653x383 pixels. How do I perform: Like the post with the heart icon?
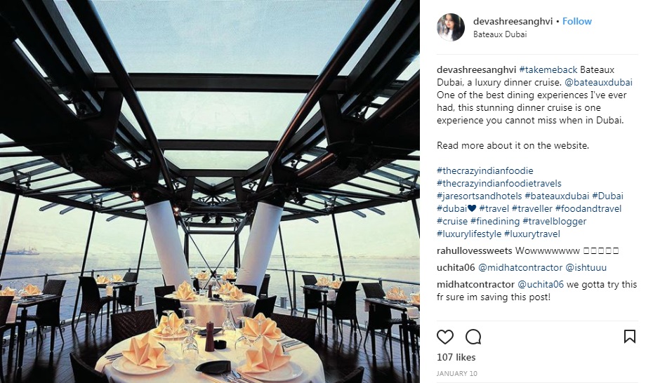pos(445,337)
